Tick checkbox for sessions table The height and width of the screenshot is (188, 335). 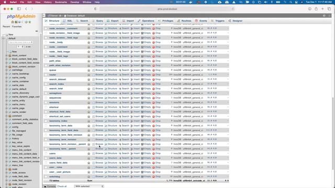point(46,102)
